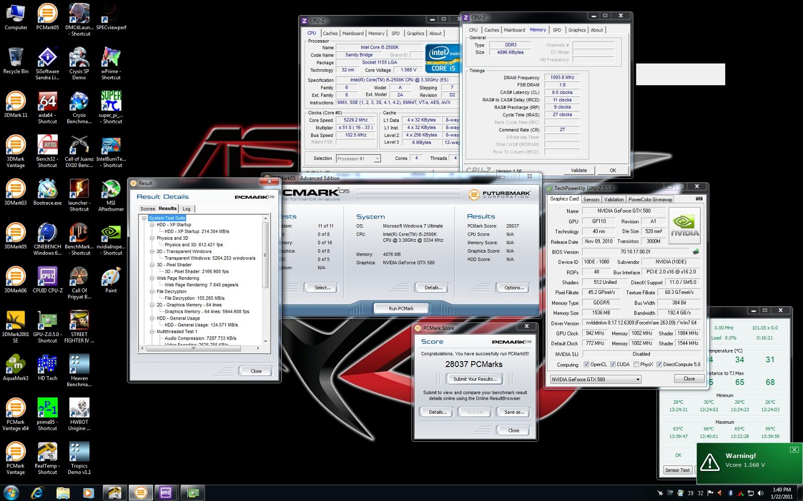
Task: Collapse the File Decryption node
Action: 152,291
